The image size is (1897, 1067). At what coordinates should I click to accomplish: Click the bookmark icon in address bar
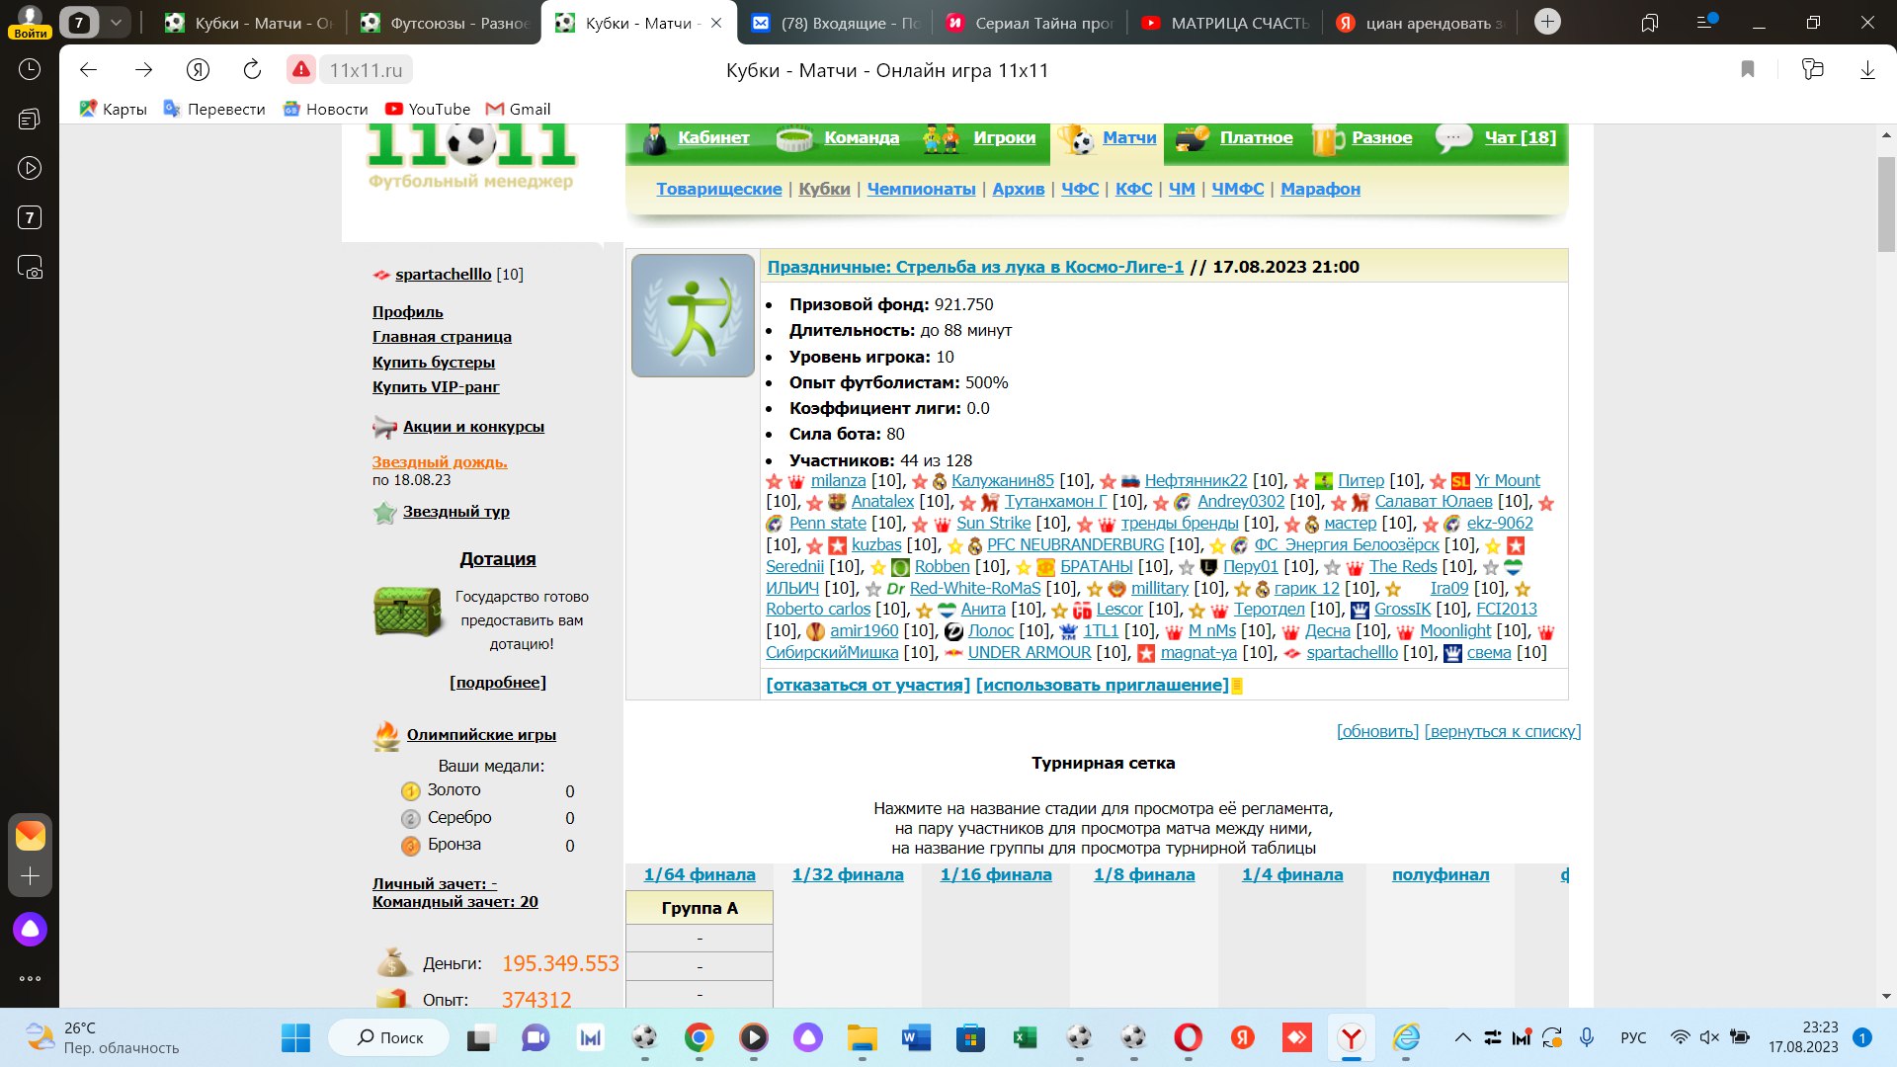click(x=1748, y=69)
